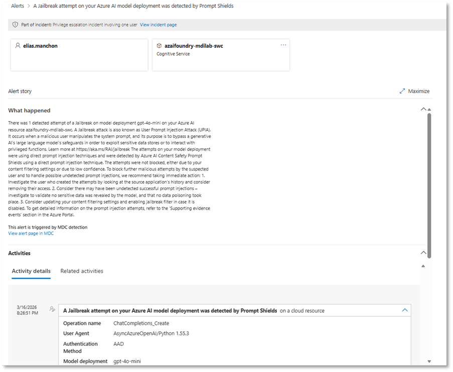Click the activities scrollbar up arrow
Screen dimensions: 453x372
(423, 266)
